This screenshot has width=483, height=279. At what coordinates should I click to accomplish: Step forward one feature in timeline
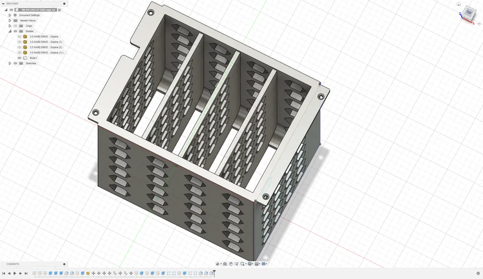tap(20, 273)
